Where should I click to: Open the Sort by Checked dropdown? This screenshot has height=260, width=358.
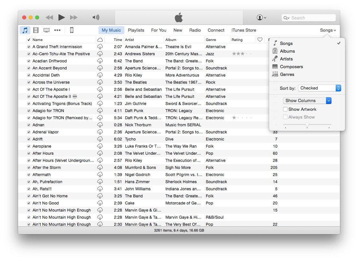(x=320, y=88)
